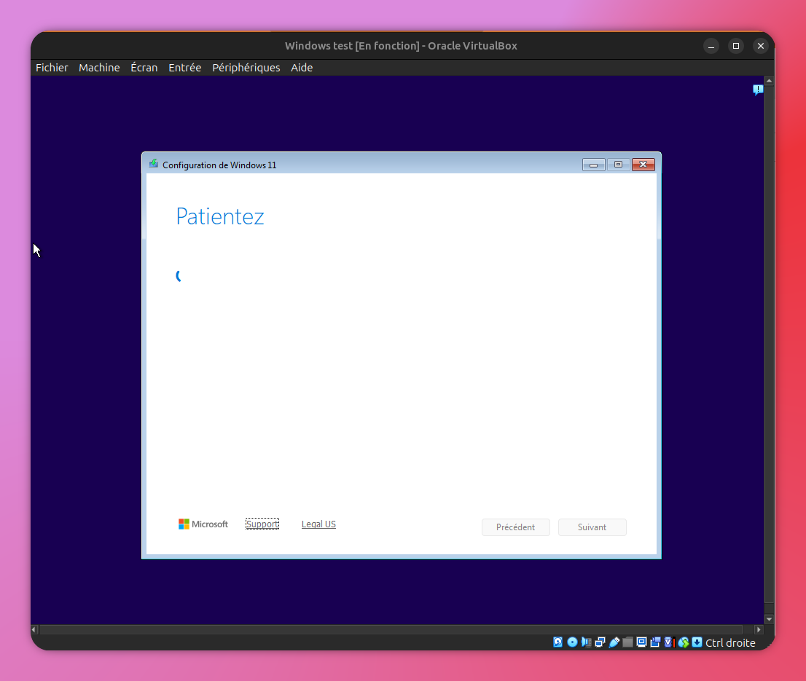Image resolution: width=806 pixels, height=681 pixels.
Task: Open the Support link
Action: (x=262, y=524)
